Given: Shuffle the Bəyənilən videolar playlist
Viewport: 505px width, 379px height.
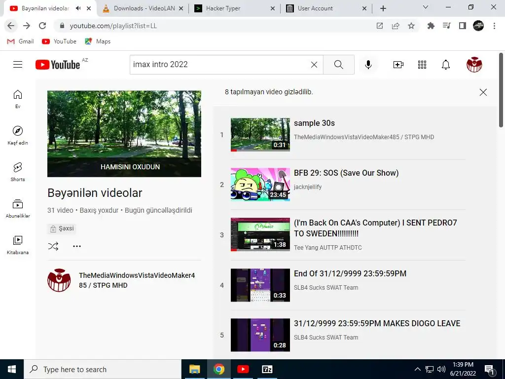Looking at the screenshot, I should click(x=53, y=246).
